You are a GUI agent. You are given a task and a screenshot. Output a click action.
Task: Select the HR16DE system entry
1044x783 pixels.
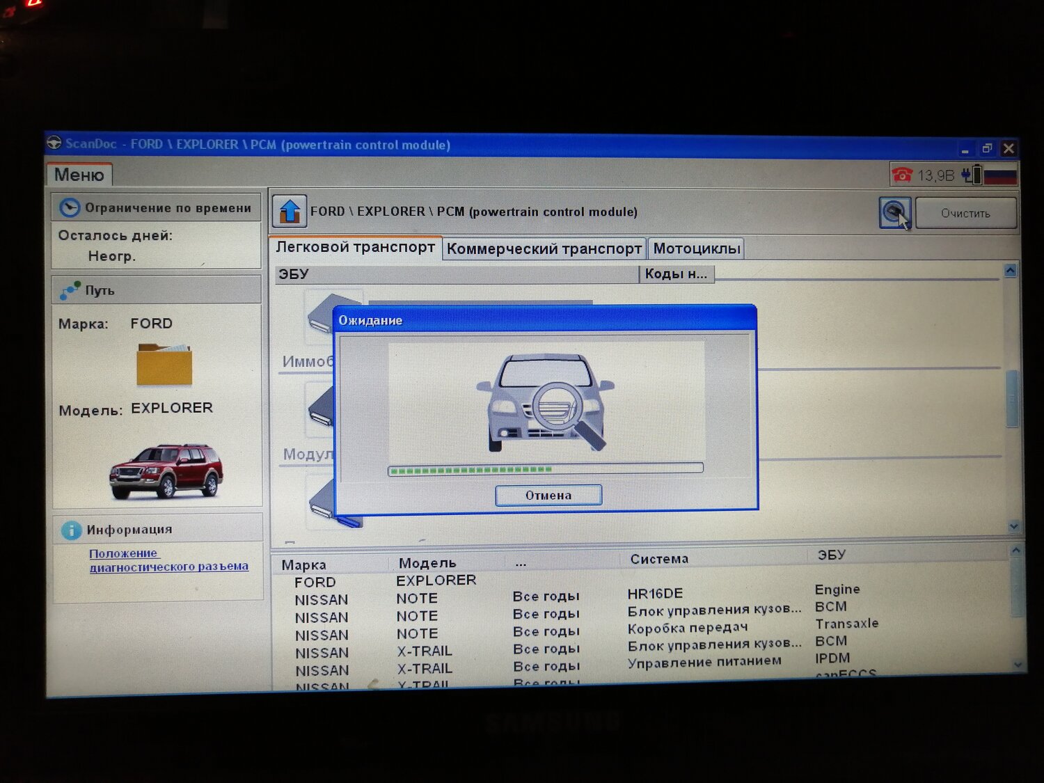[655, 593]
